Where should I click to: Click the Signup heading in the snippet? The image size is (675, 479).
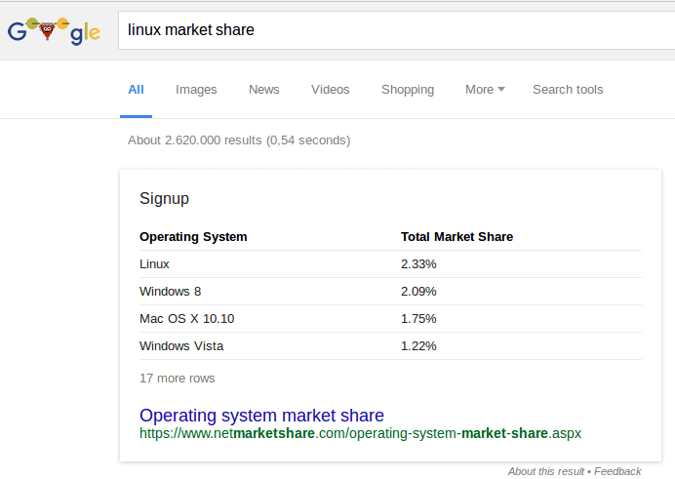(164, 199)
